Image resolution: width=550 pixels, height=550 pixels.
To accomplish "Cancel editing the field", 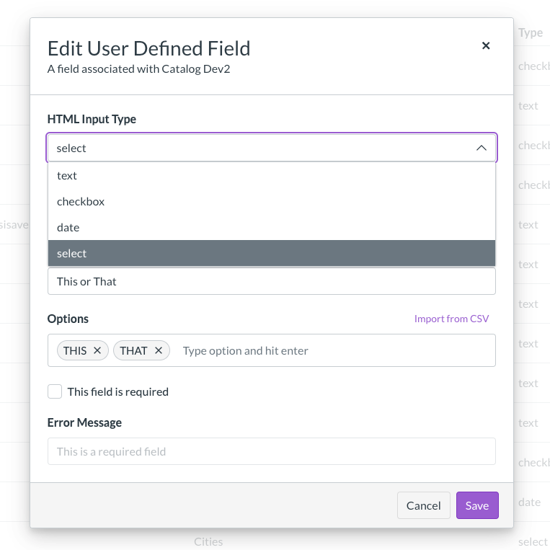I will pyautogui.click(x=423, y=505).
